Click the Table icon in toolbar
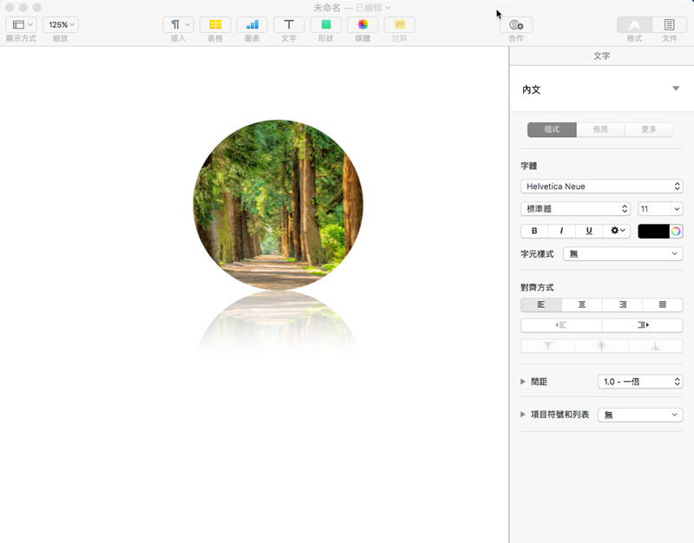Screen dimensions: 694x543 tap(215, 25)
